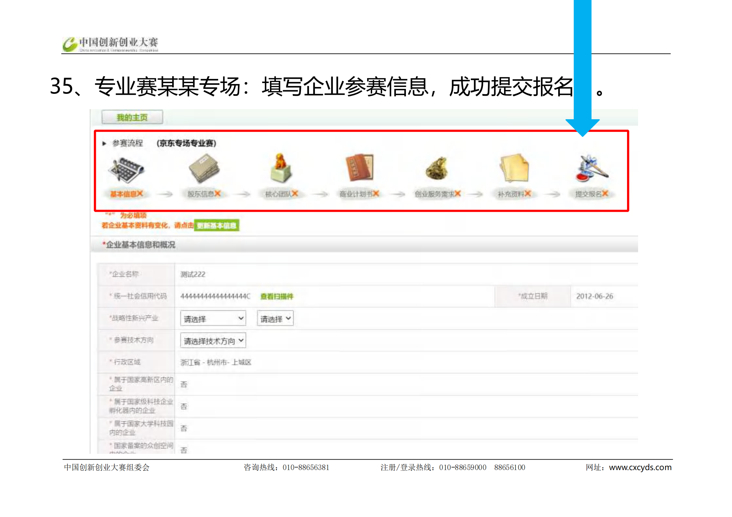This screenshot has width=732, height=517.
Task: Click the green 更新基本信息 button
Action: coord(217,225)
